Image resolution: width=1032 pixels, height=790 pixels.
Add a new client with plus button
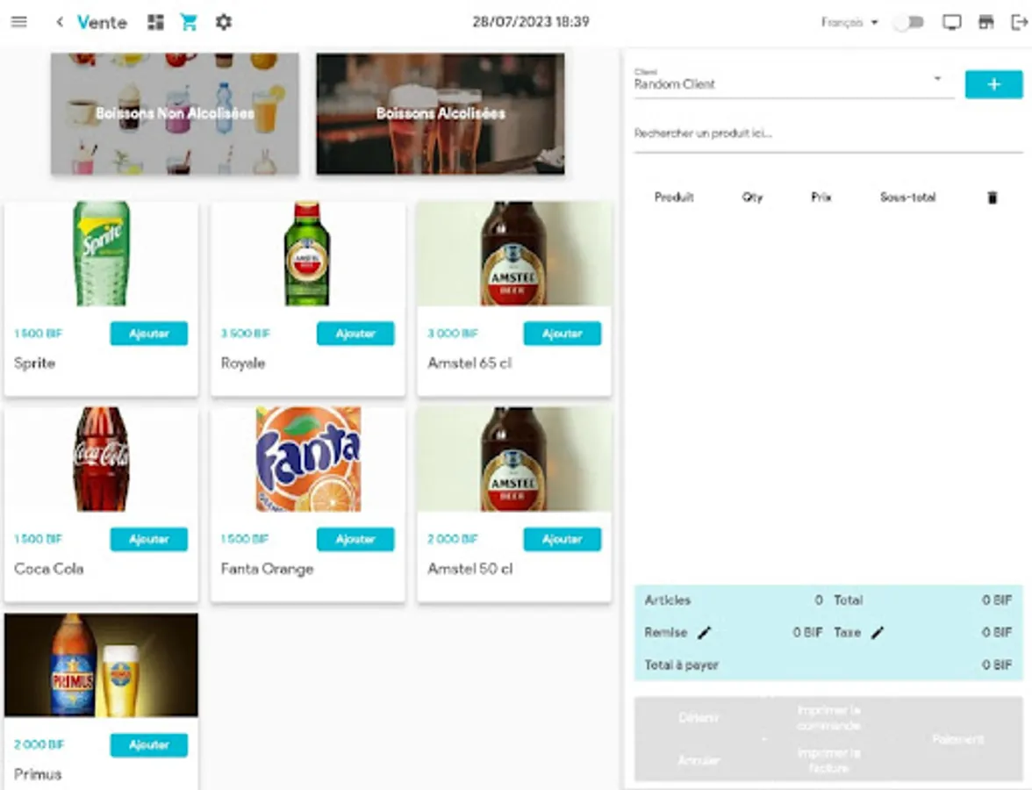[x=993, y=85]
